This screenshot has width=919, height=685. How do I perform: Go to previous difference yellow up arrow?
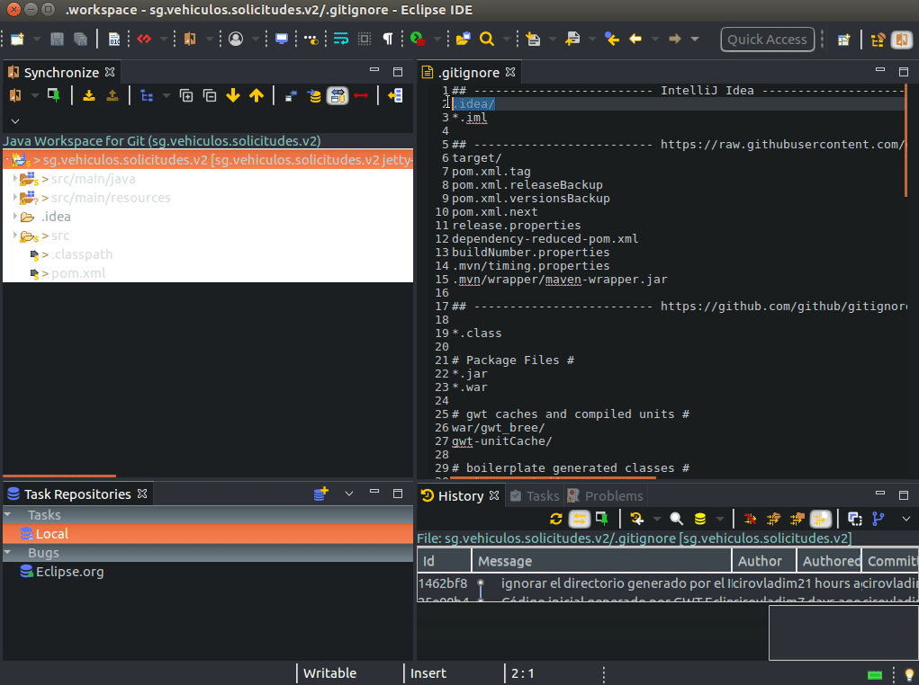[x=257, y=95]
